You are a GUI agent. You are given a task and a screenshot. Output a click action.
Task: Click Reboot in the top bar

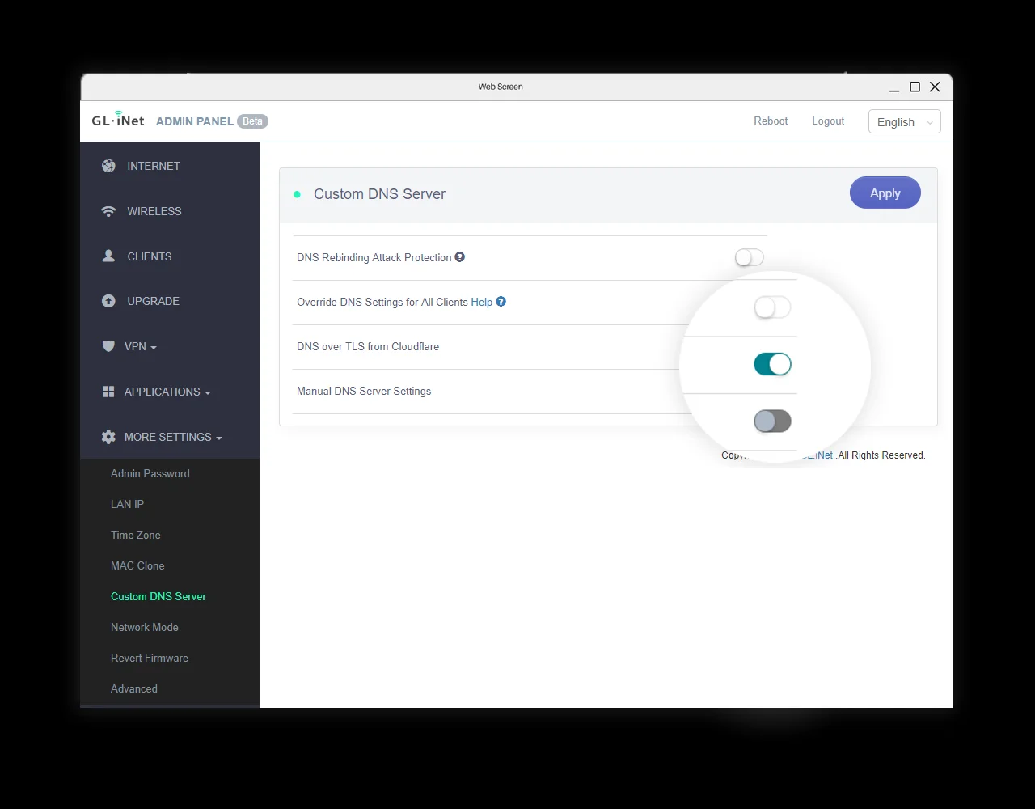pyautogui.click(x=771, y=121)
